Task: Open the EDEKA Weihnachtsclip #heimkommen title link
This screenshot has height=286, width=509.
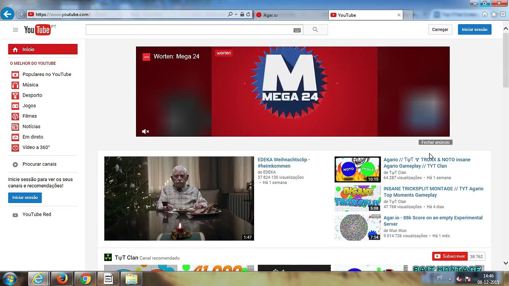Action: tap(284, 163)
